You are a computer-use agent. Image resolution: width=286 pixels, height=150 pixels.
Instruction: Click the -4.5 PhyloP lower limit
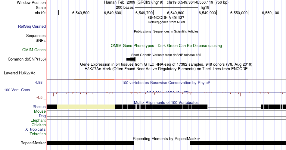[39, 98]
